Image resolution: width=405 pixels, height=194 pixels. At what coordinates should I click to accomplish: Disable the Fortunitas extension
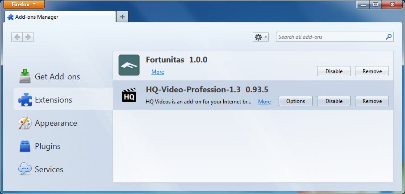(x=334, y=71)
